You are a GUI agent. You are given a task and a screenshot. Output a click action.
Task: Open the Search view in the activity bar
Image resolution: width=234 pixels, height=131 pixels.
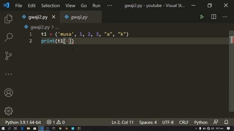click(8, 37)
